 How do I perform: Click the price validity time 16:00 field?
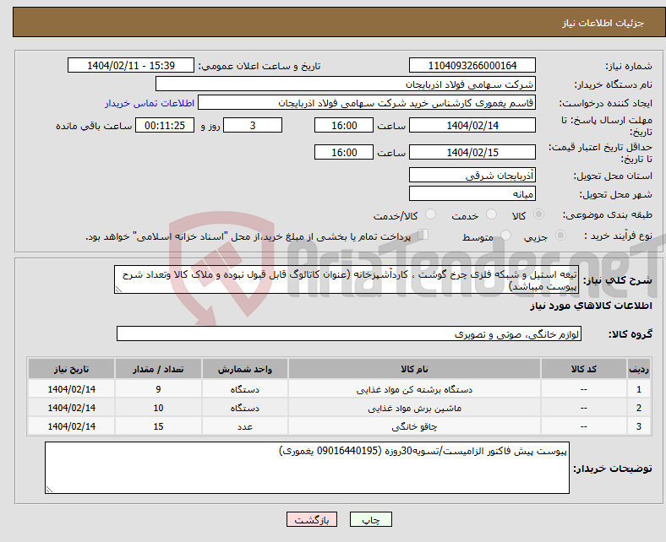coord(344,152)
